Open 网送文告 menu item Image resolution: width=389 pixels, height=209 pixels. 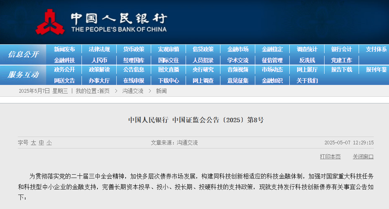(64, 80)
